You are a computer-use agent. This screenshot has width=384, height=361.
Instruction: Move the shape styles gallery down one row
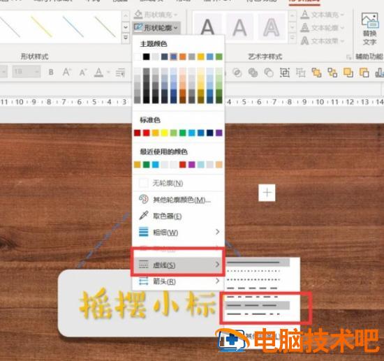pos(126,27)
